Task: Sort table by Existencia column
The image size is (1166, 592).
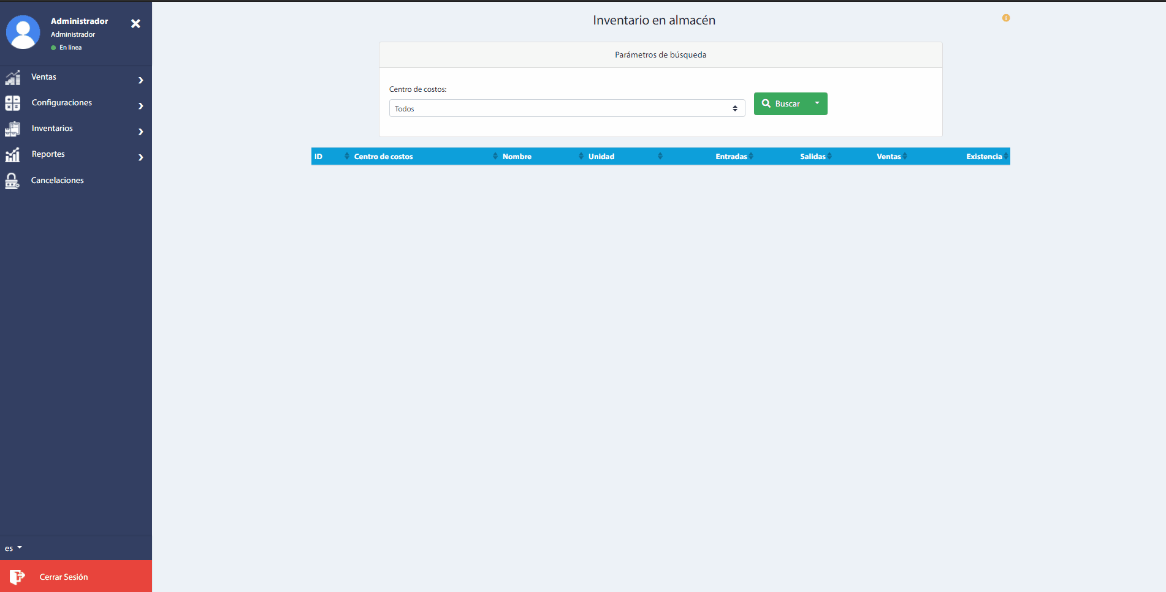Action: coord(984,157)
